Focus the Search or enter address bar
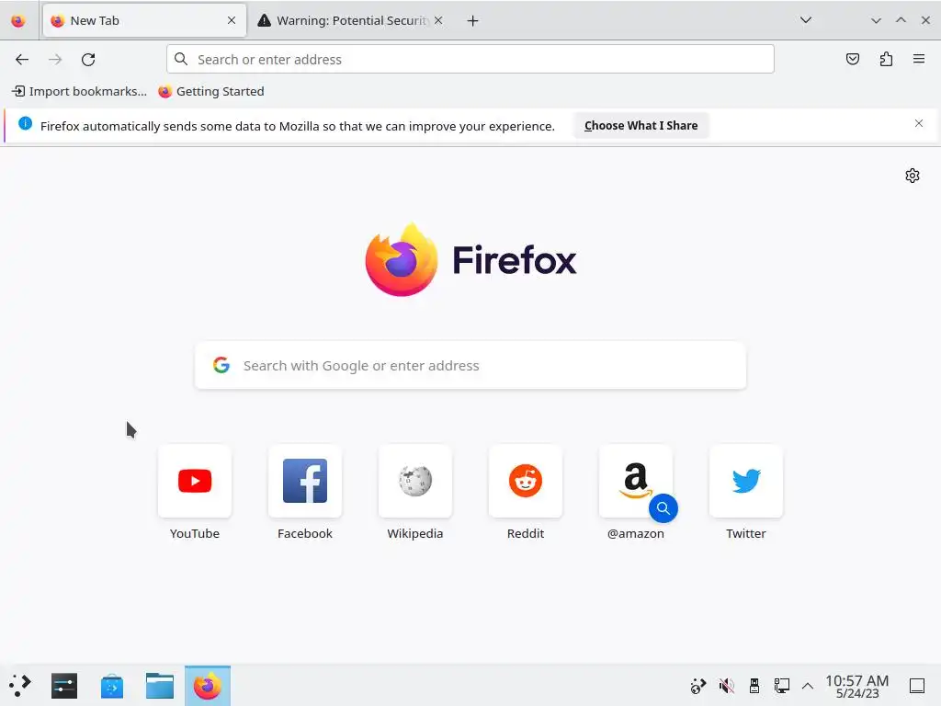The width and height of the screenshot is (941, 706). pyautogui.click(x=470, y=60)
